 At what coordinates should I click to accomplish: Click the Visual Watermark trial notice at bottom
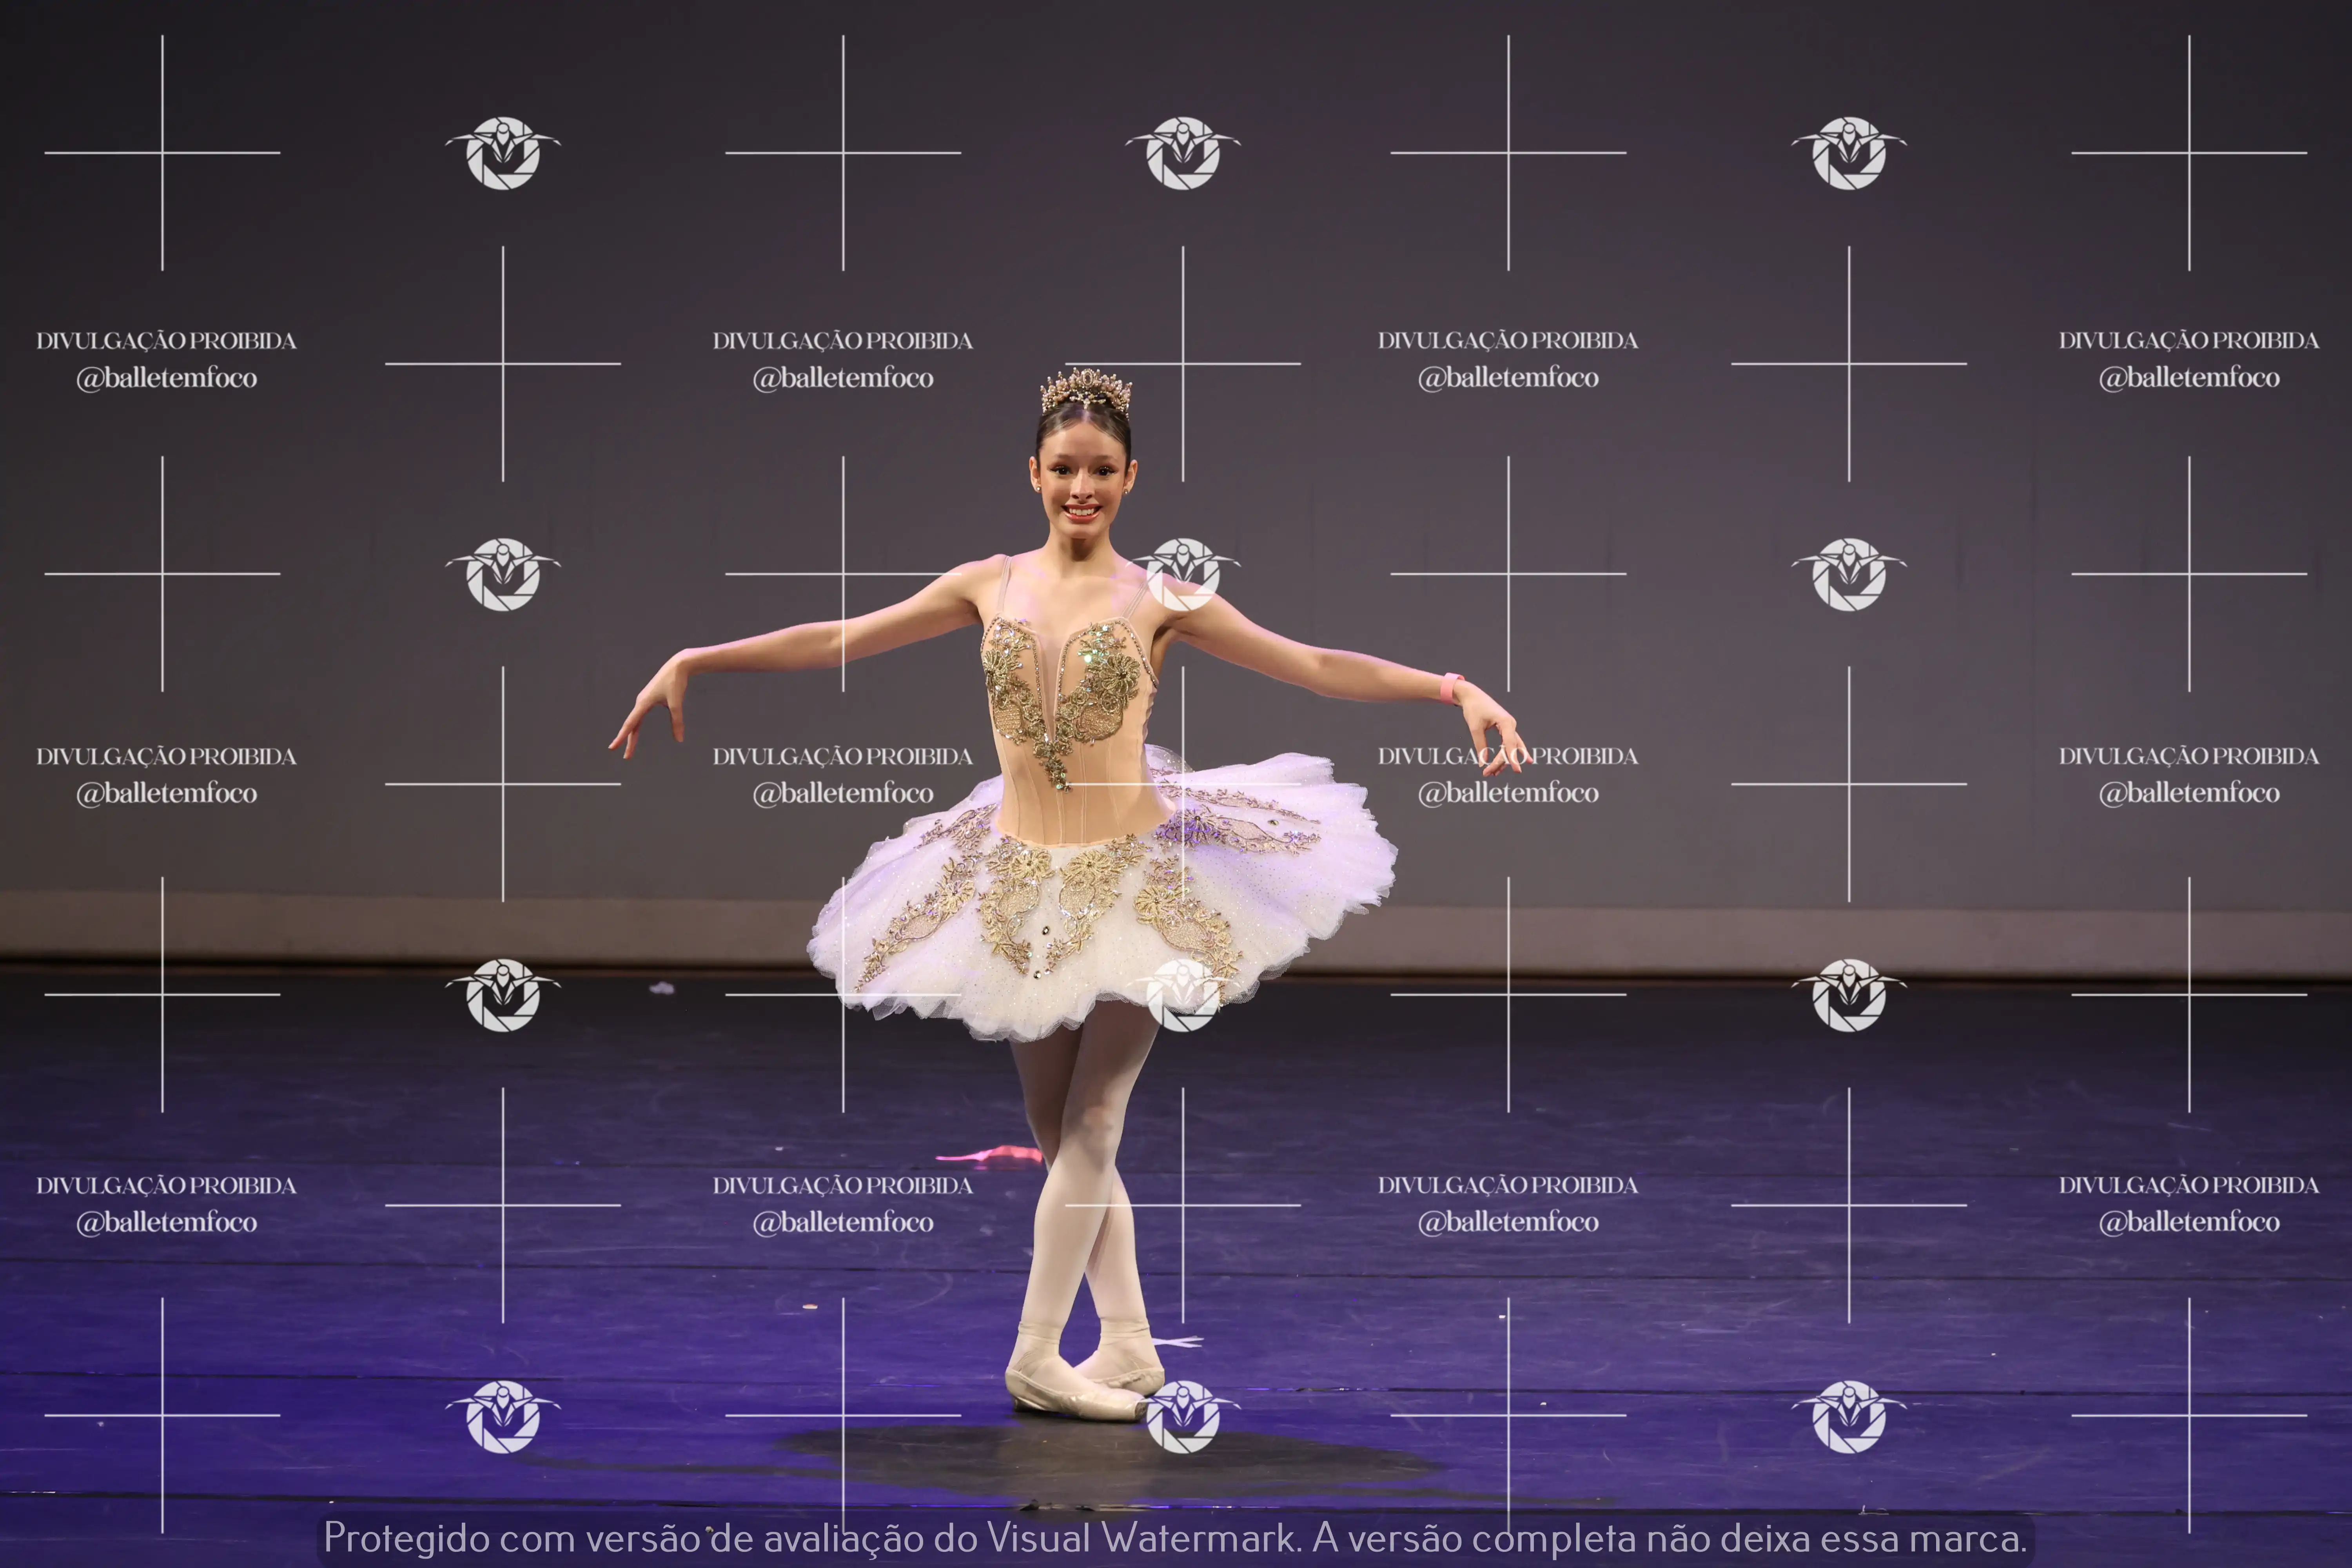point(1175,1537)
